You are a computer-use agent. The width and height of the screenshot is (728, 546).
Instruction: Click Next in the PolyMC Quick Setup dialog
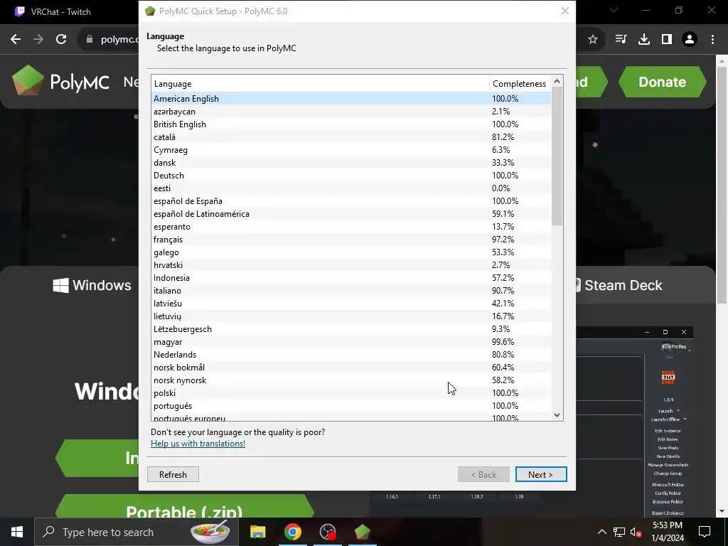(x=541, y=474)
